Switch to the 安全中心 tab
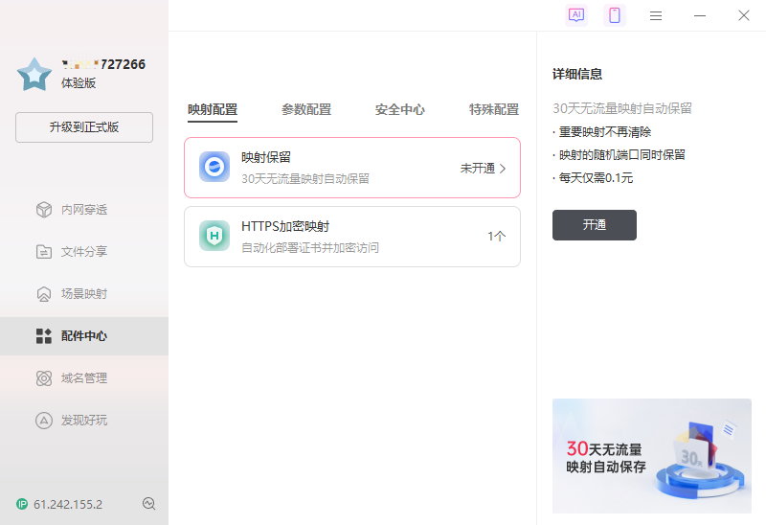 point(400,109)
